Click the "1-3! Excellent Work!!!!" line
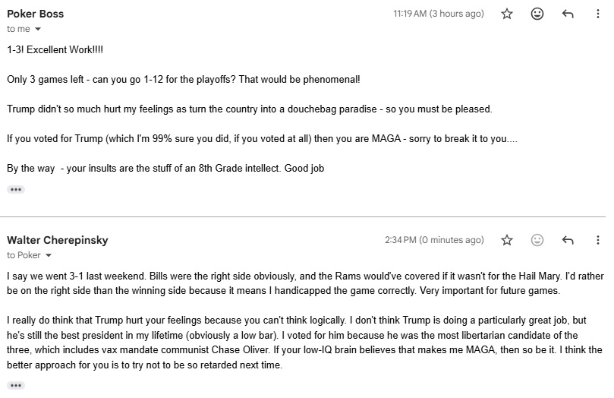Image resolution: width=614 pixels, height=398 pixels. [56, 49]
